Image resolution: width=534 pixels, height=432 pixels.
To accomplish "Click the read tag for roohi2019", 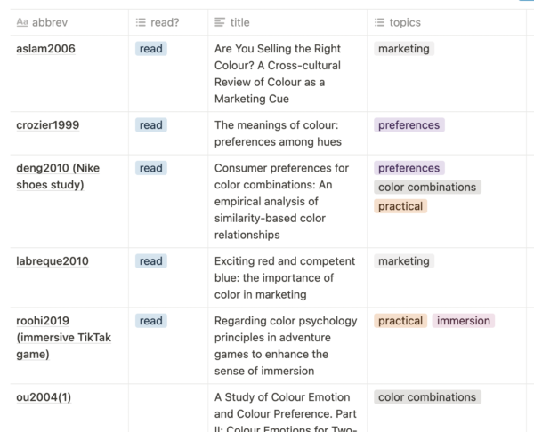I will click(x=151, y=321).
